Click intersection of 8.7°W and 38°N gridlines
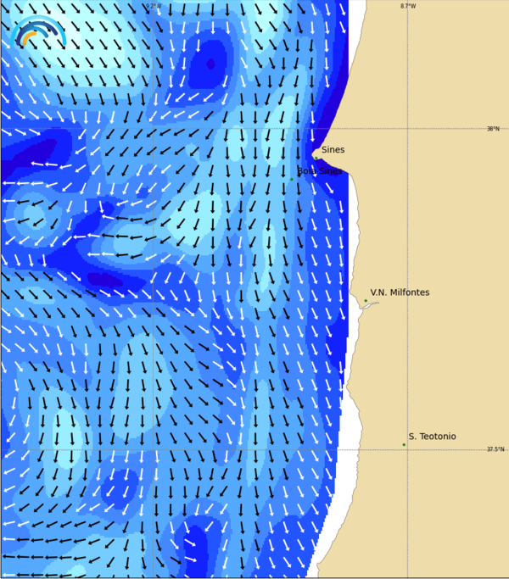 point(407,129)
